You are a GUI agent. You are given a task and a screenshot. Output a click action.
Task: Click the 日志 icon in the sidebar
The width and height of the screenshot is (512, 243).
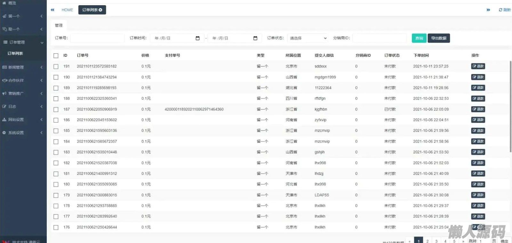point(4,107)
